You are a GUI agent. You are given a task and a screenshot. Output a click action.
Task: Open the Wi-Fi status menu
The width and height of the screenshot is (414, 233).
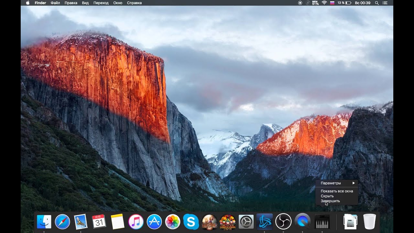324,3
